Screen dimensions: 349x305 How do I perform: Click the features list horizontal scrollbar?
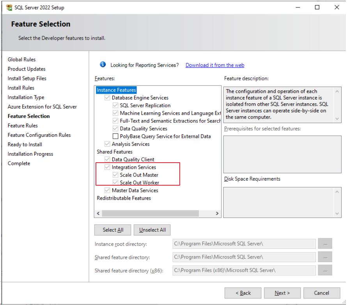pos(156,214)
